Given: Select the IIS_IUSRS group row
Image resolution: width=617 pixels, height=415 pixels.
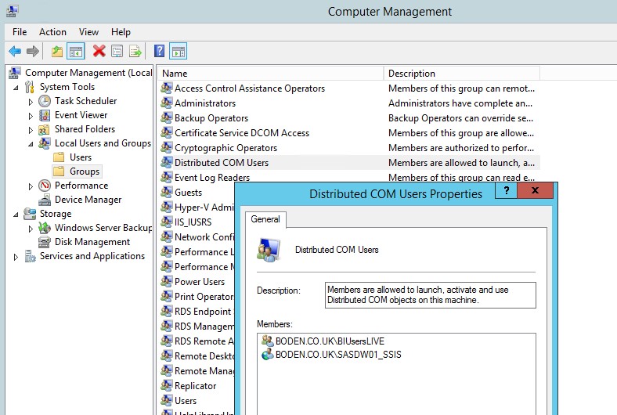Looking at the screenshot, I should (193, 222).
